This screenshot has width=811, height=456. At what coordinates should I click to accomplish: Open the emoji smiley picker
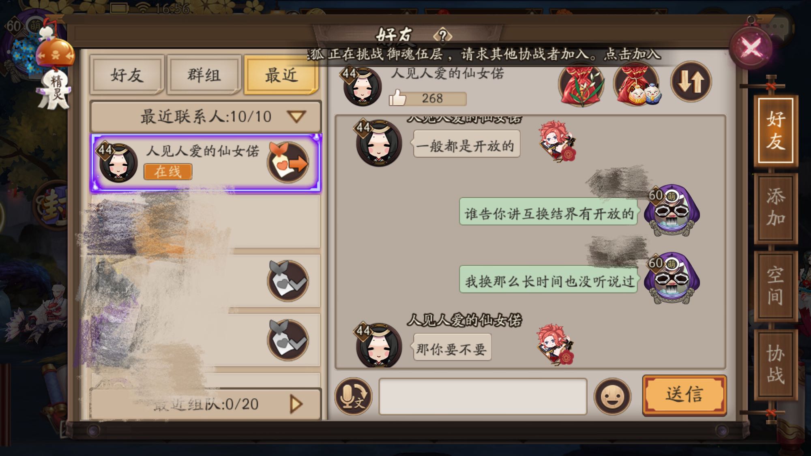(x=612, y=396)
